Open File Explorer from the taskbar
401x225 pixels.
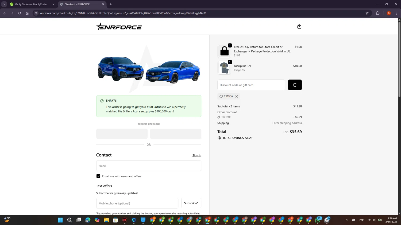point(106,220)
